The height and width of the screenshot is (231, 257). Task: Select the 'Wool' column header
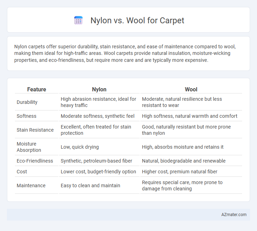[191, 89]
